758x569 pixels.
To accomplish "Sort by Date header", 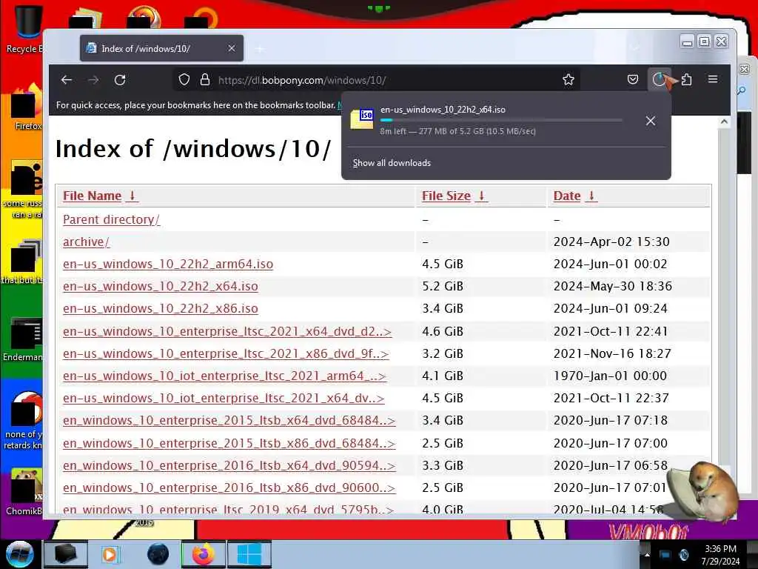I will pos(566,196).
